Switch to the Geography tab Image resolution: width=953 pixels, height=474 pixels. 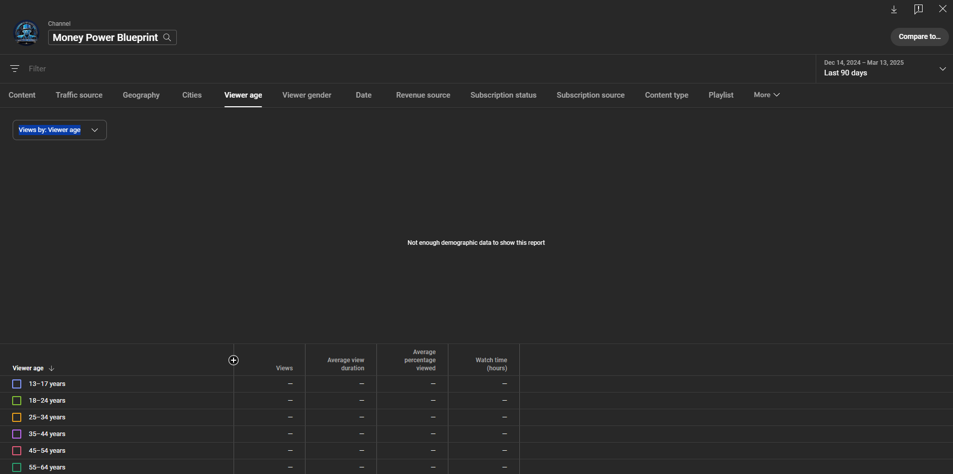click(x=141, y=95)
